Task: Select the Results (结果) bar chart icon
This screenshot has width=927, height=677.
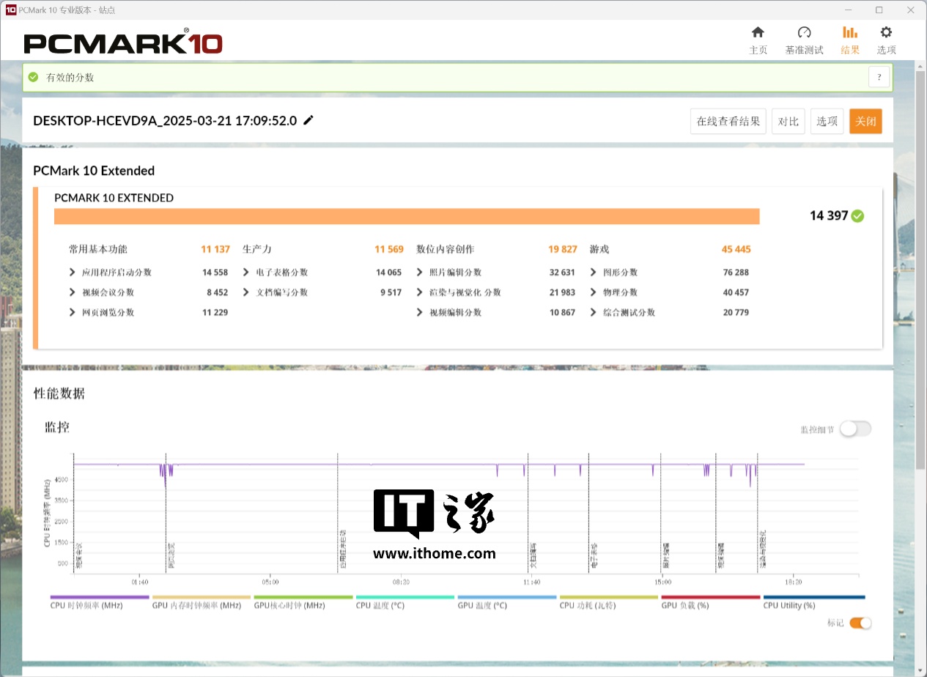Action: click(850, 33)
